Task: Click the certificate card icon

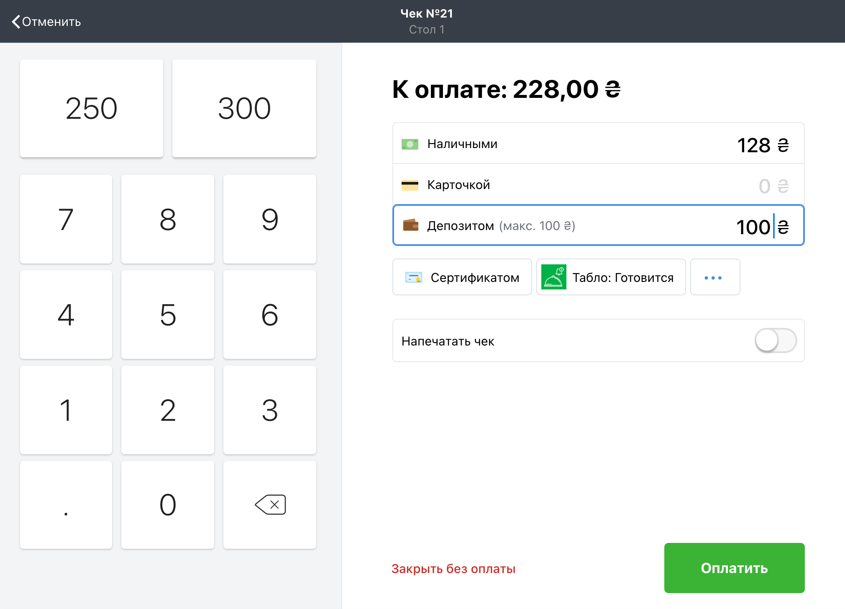Action: point(413,277)
